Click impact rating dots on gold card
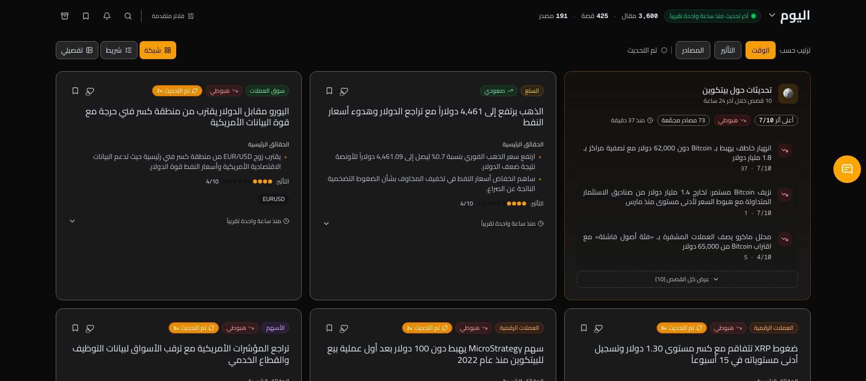This screenshot has height=381, width=866. point(502,204)
